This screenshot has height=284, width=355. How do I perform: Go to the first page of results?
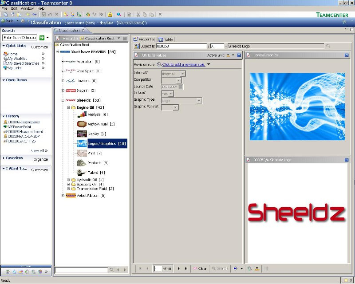140,268
